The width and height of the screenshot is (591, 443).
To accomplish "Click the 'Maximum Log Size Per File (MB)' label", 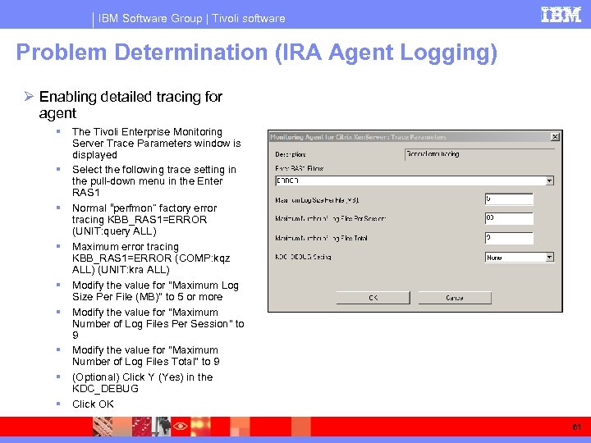I will click(317, 200).
